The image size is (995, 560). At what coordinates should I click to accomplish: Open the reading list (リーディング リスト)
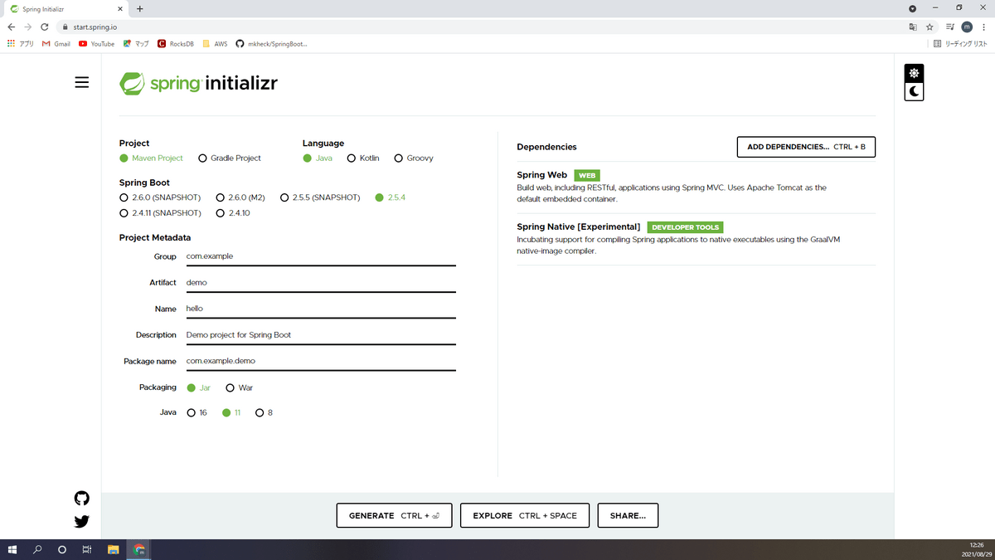click(959, 44)
